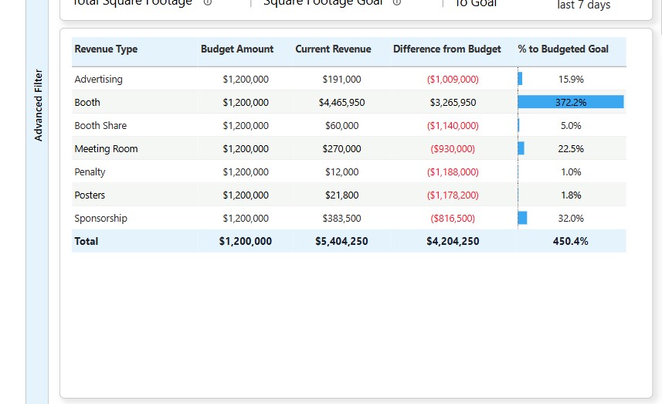Viewport: 662px width, 404px height.
Task: Click the Total row label
Action: [86, 241]
